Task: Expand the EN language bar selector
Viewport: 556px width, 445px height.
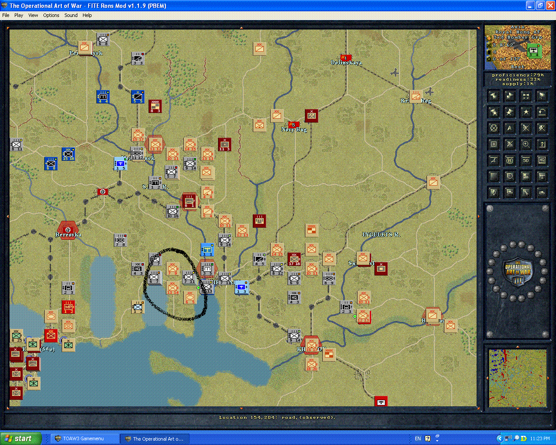Action: click(417, 438)
